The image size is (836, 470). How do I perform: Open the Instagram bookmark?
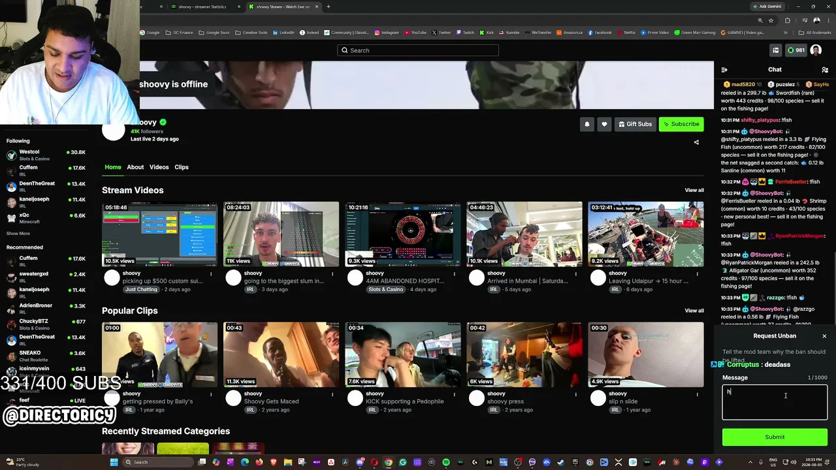387,33
